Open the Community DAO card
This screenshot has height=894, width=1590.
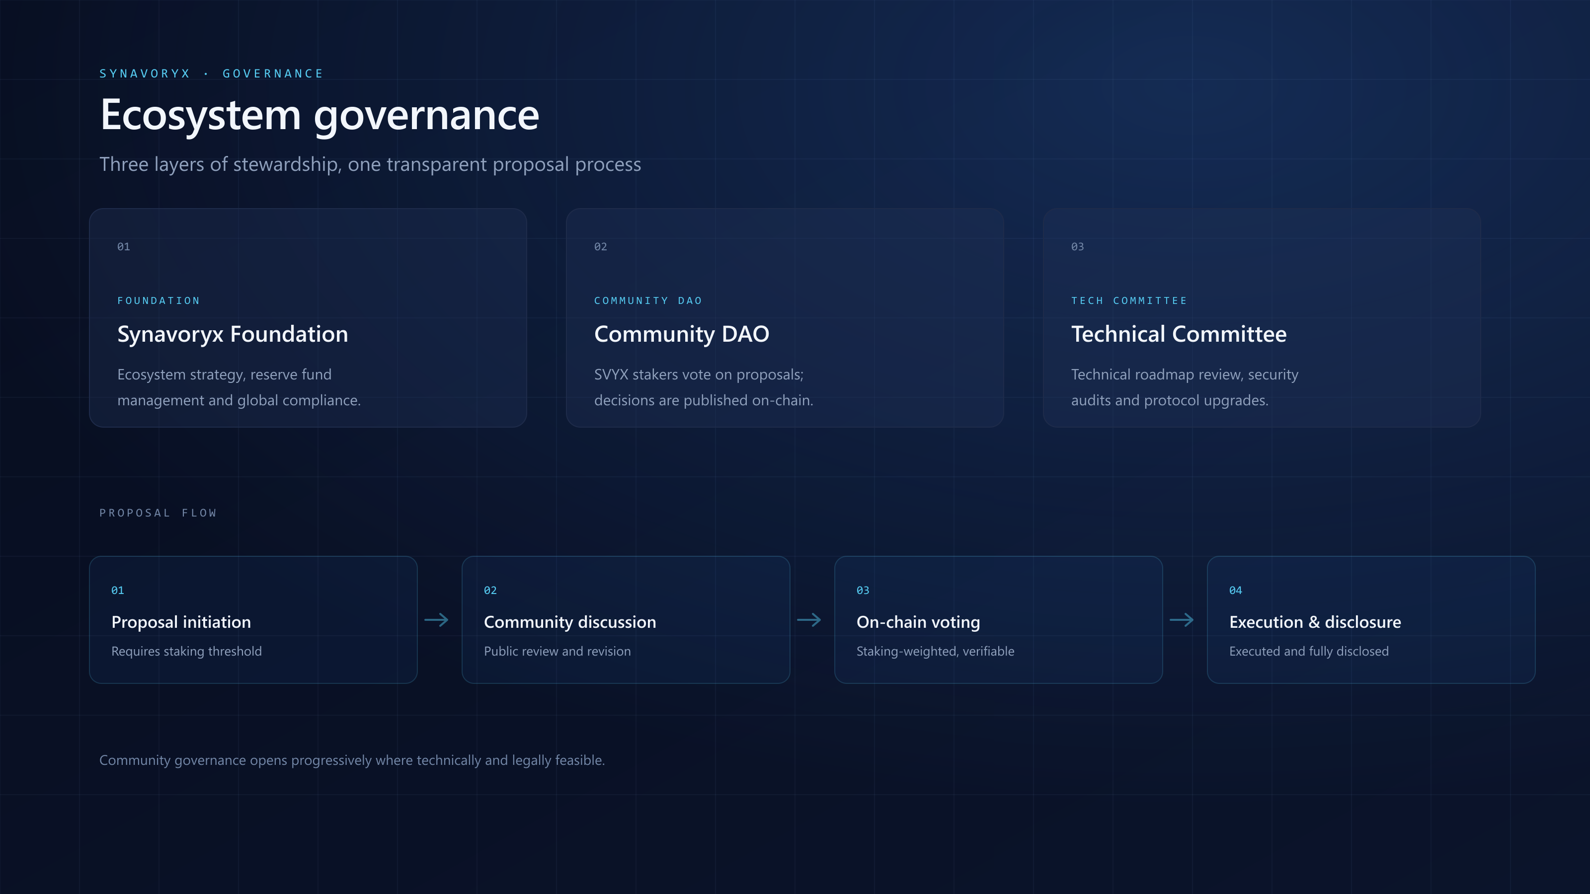pyautogui.click(x=785, y=318)
